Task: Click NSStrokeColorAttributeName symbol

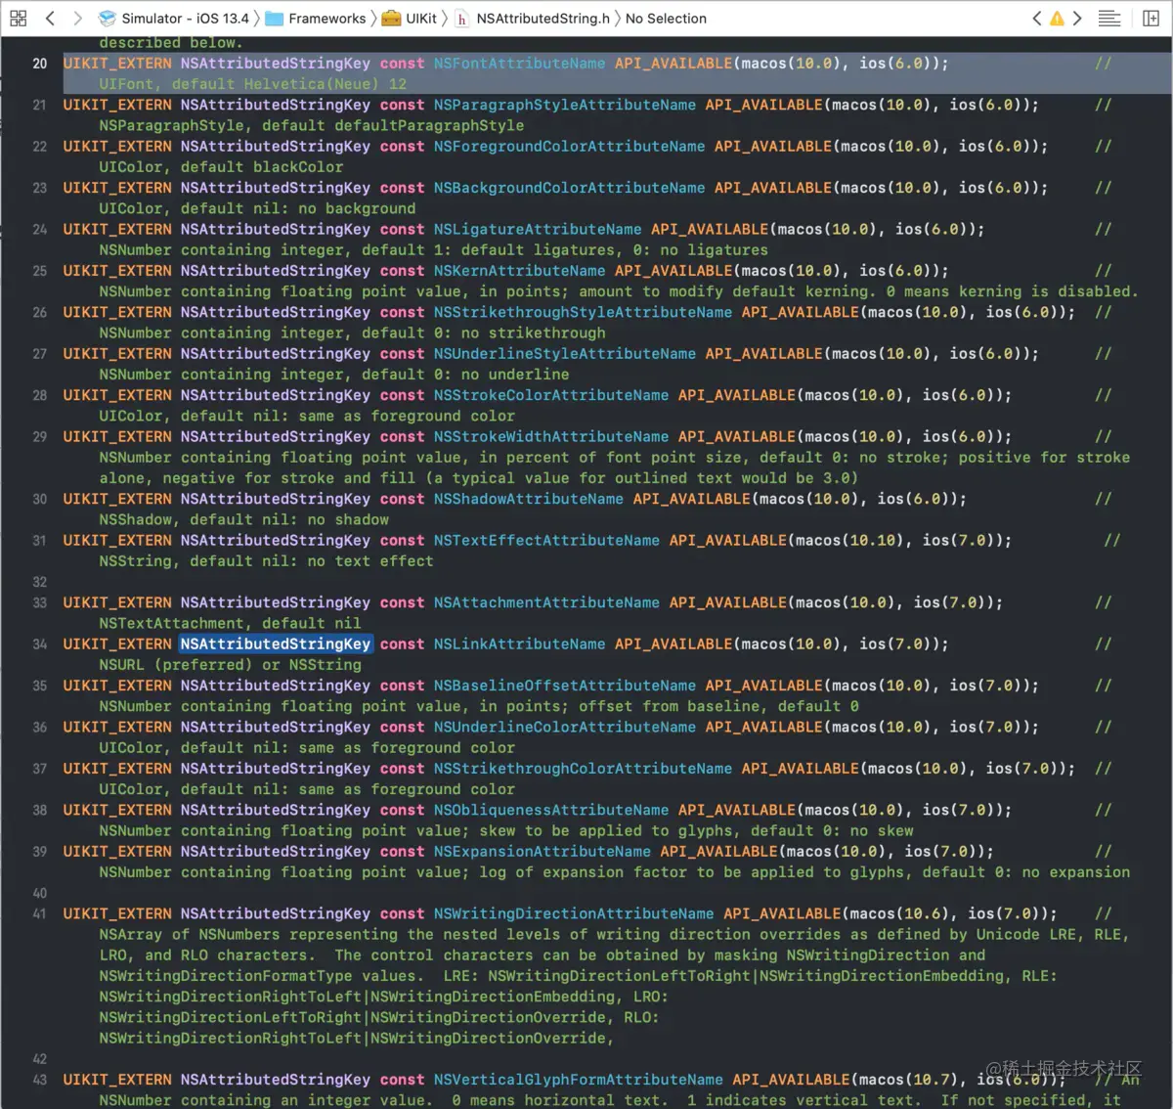Action: (x=551, y=395)
